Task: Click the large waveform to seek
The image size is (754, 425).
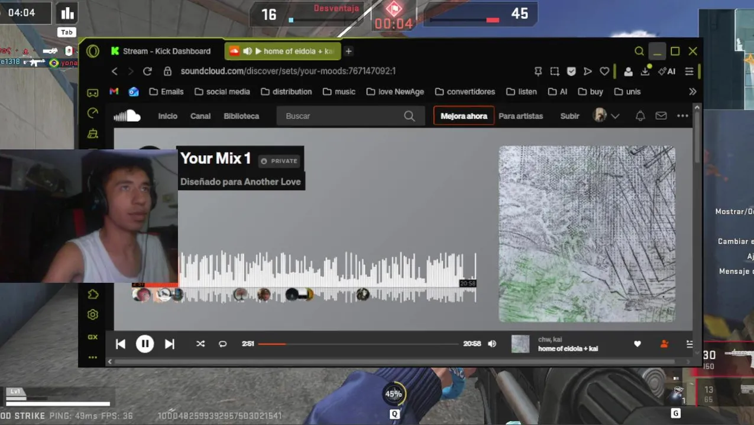Action: (327, 276)
